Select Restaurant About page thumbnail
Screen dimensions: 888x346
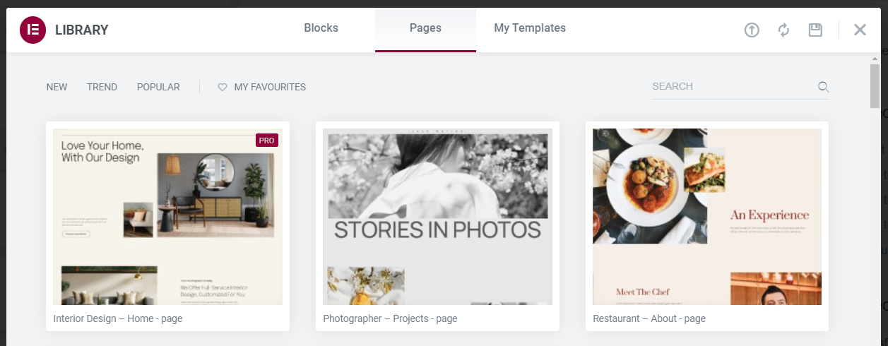706,217
